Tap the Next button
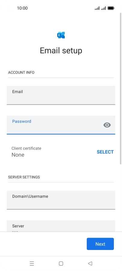The height and width of the screenshot is (271, 122). pyautogui.click(x=100, y=244)
